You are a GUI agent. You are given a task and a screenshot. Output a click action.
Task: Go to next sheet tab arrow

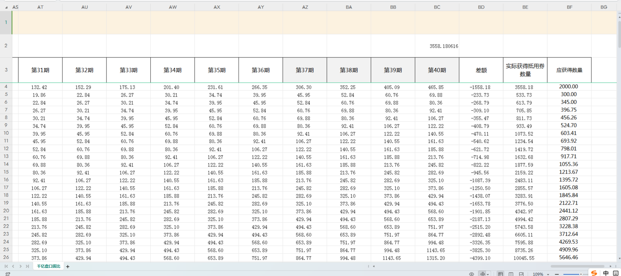(x=20, y=266)
